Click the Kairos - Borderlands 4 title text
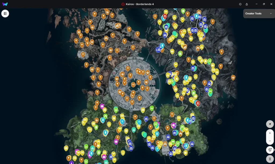The height and width of the screenshot is (164, 275). (140, 4)
